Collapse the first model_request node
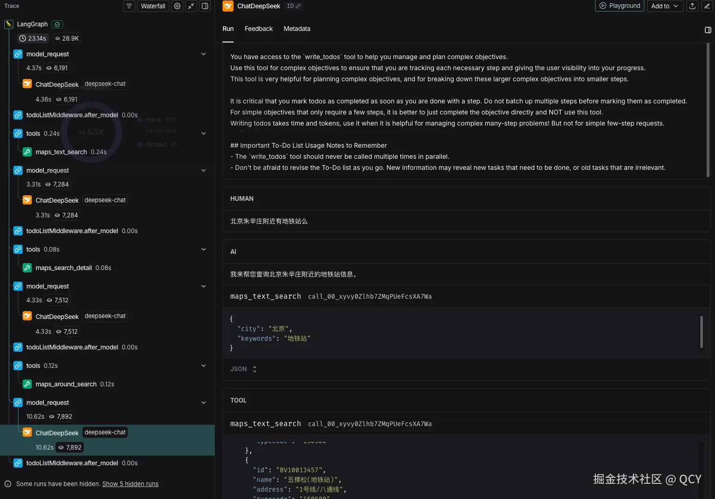 (204, 54)
